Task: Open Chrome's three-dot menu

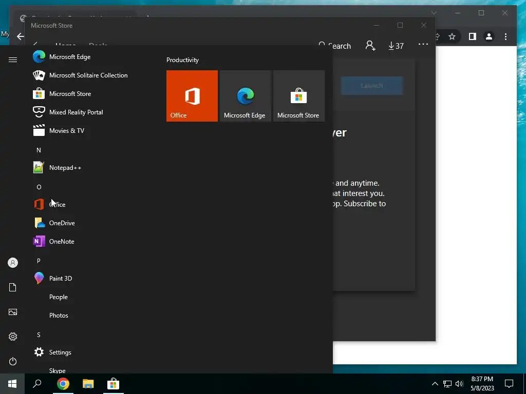Action: coord(506,36)
